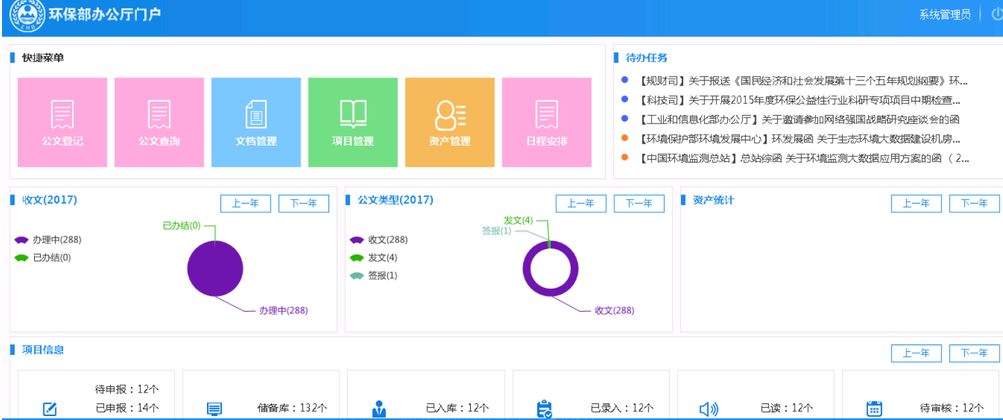
Task: Open the 日程安排 tile
Action: coord(546,122)
